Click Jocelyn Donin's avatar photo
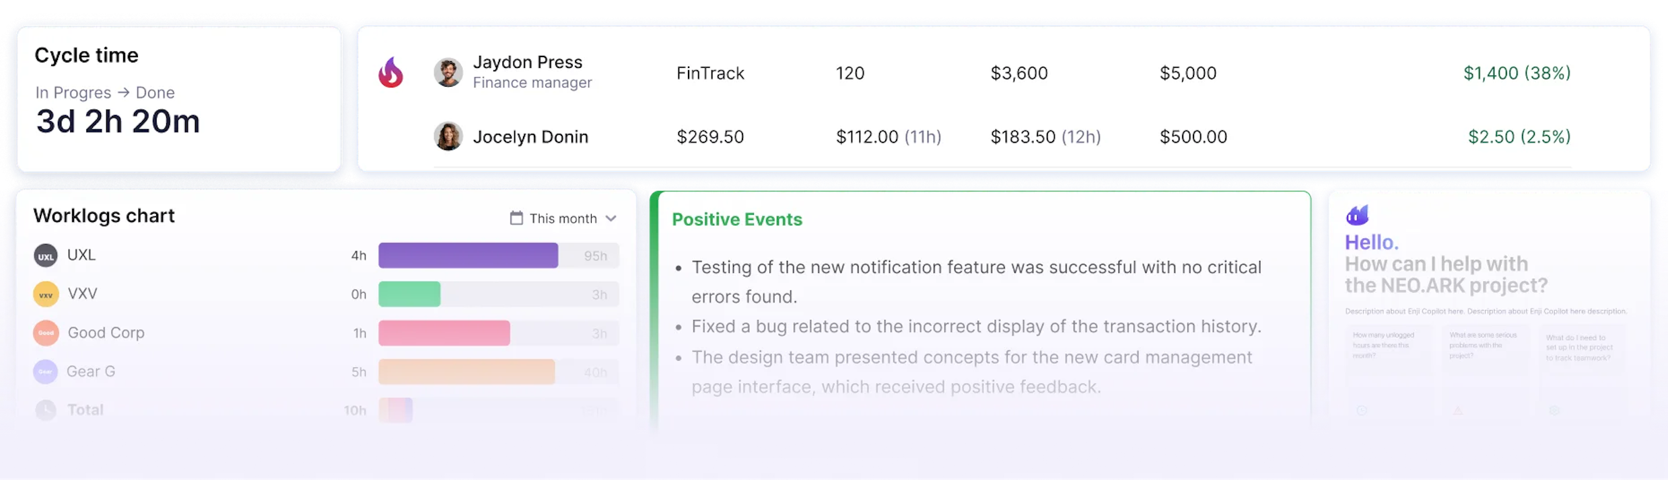Screen dimensions: 1668x480 point(448,136)
